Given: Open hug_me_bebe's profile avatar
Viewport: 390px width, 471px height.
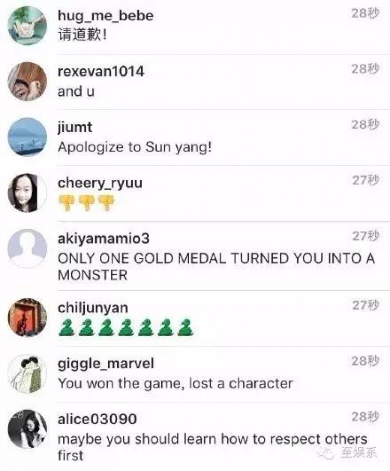Looking at the screenshot, I should pyautogui.click(x=27, y=26).
